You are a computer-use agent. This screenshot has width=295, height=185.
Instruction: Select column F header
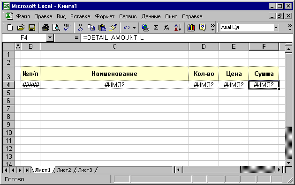tap(264, 46)
